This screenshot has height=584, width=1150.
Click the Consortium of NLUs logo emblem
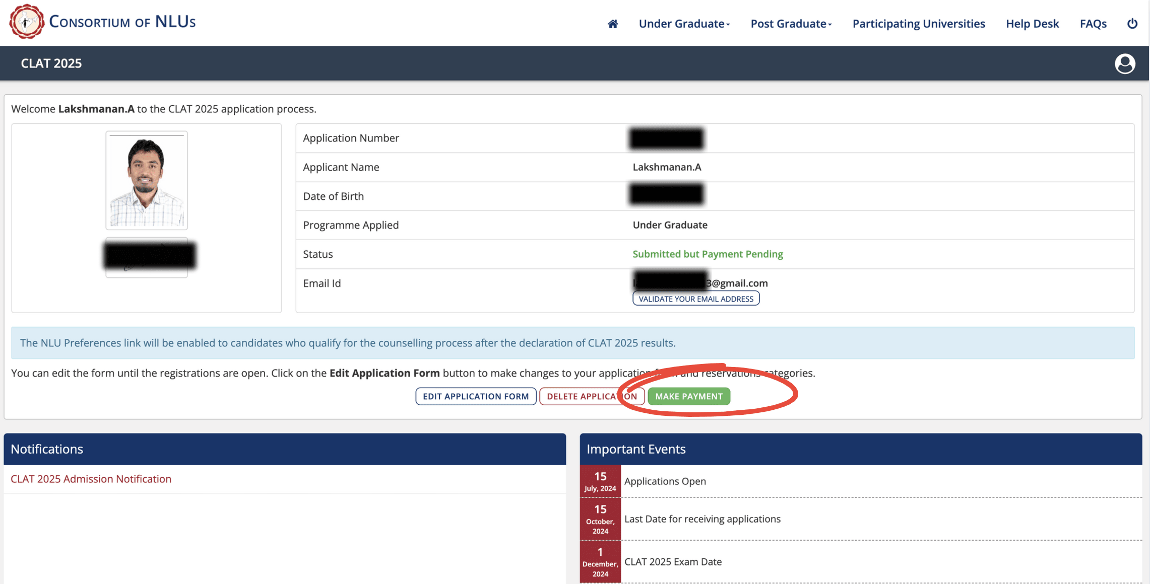pos(27,22)
